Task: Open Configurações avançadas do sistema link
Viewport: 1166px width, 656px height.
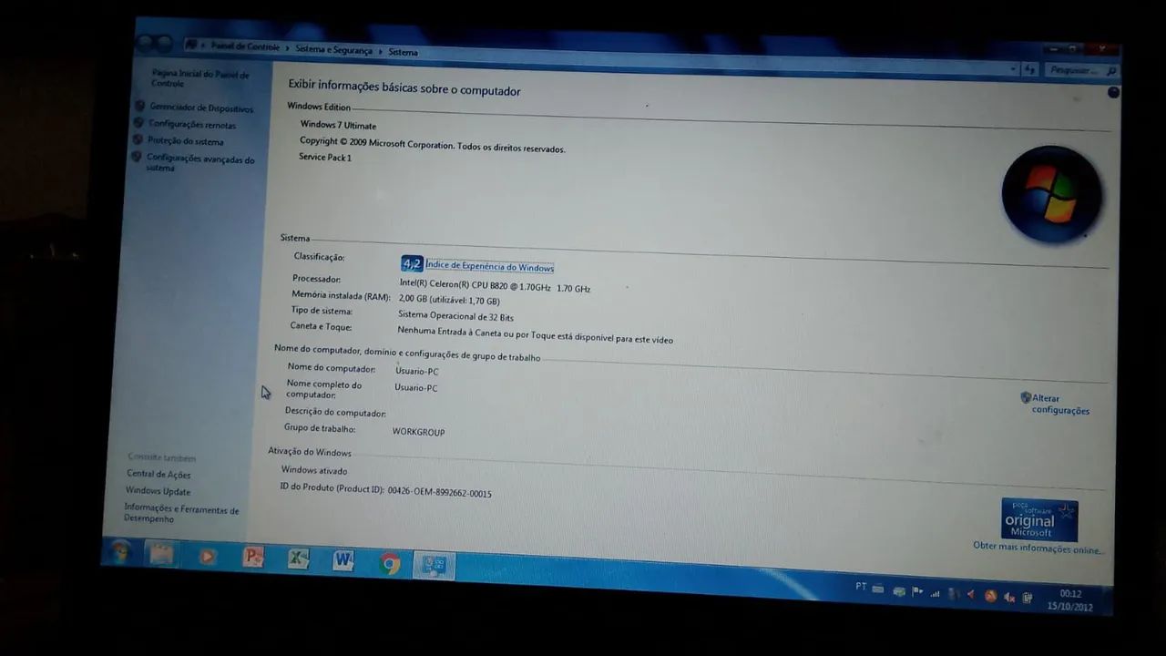Action: point(200,163)
